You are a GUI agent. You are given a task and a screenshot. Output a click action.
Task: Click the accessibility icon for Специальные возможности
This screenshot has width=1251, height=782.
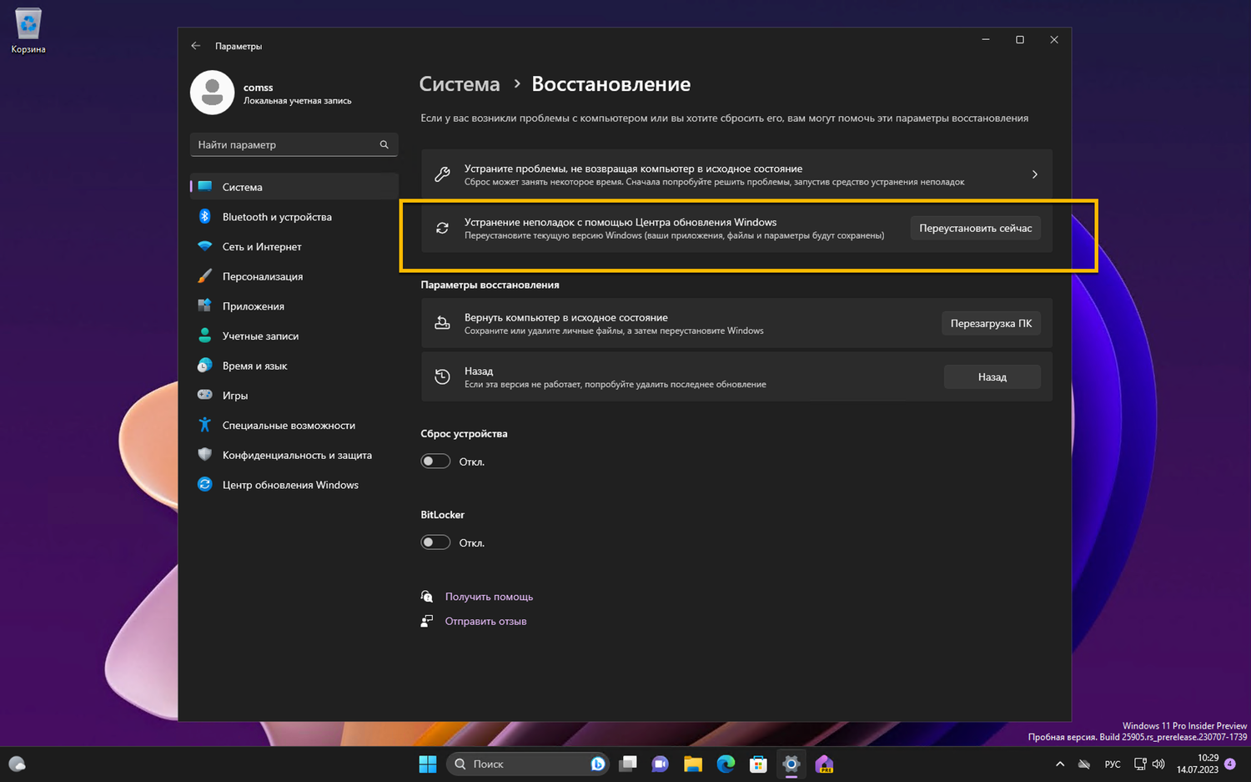tap(204, 425)
